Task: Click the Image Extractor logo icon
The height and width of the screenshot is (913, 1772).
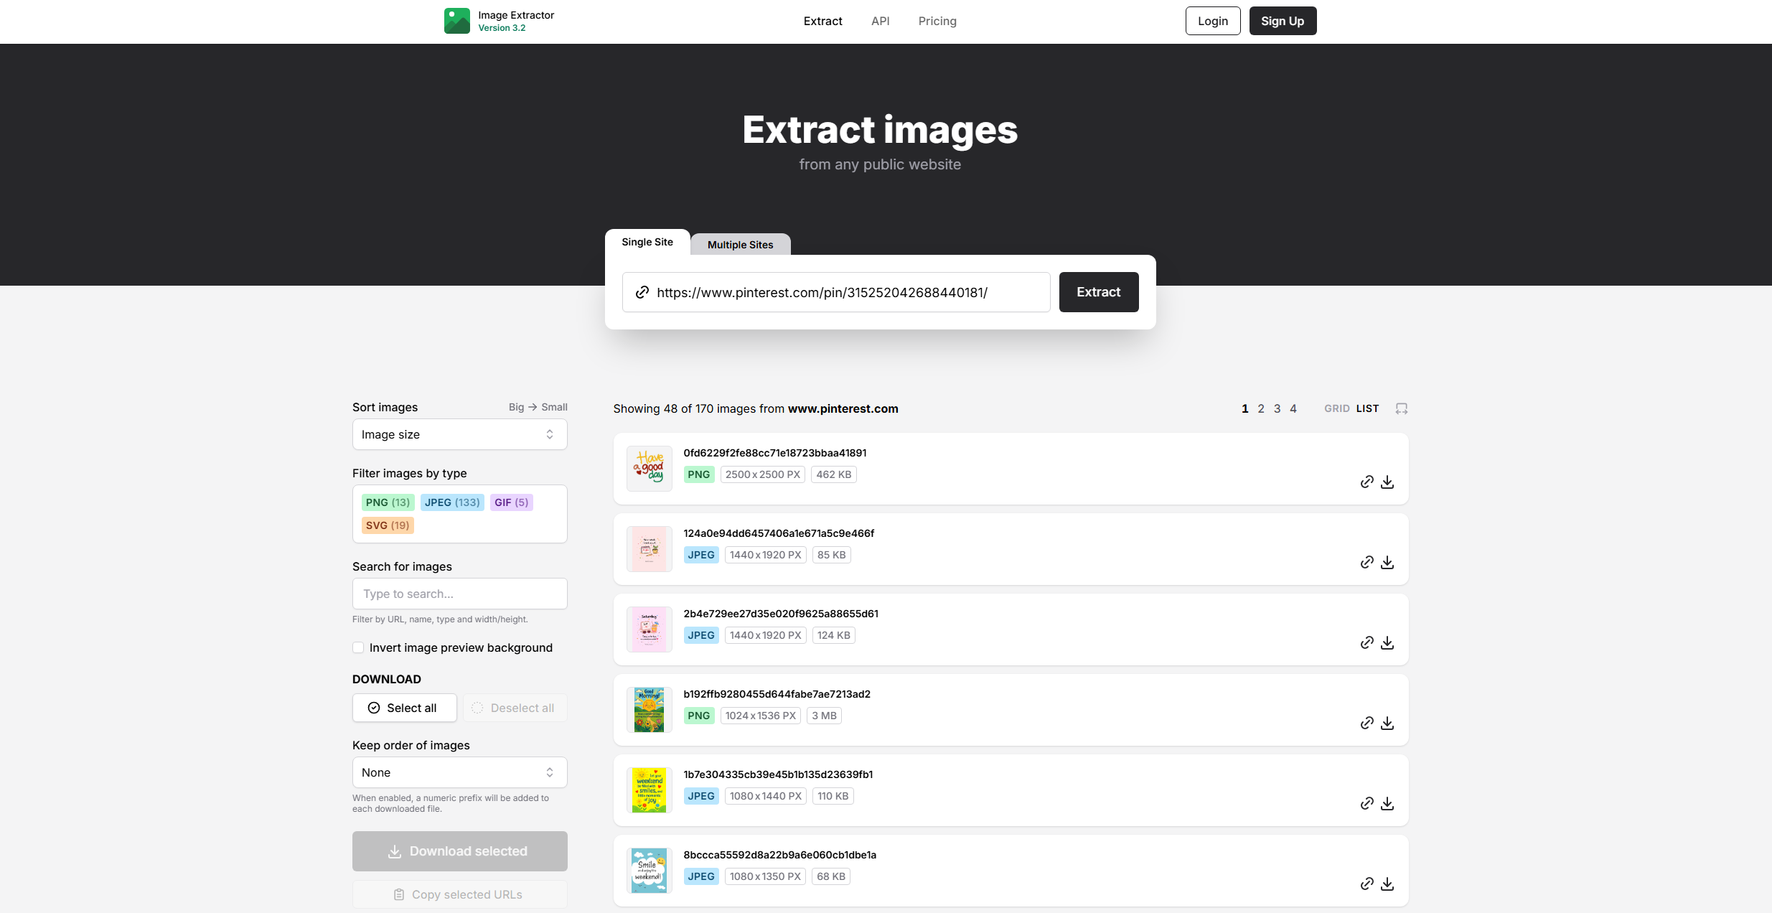Action: click(456, 21)
